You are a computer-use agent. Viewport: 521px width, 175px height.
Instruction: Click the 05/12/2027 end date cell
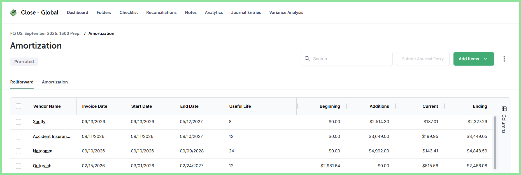191,122
